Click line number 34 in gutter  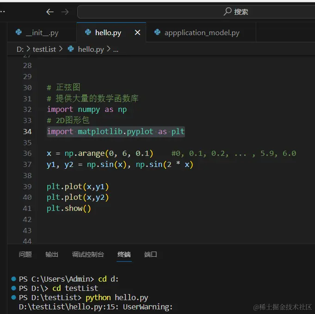pos(27,132)
